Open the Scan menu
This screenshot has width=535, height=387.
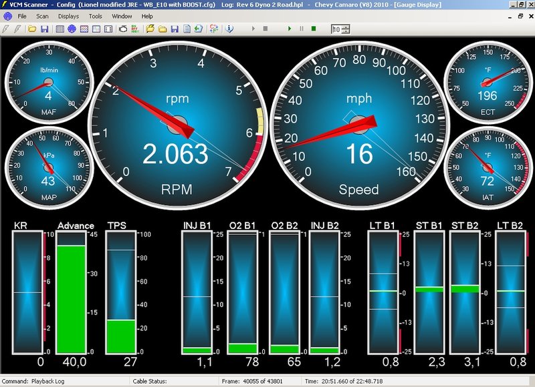(42, 15)
